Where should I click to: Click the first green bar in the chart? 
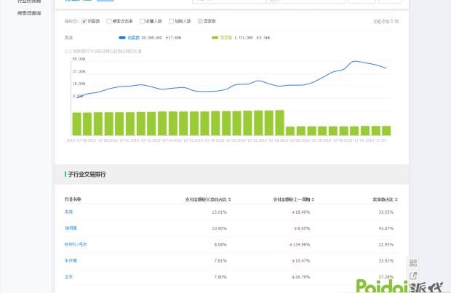pyautogui.click(x=77, y=124)
